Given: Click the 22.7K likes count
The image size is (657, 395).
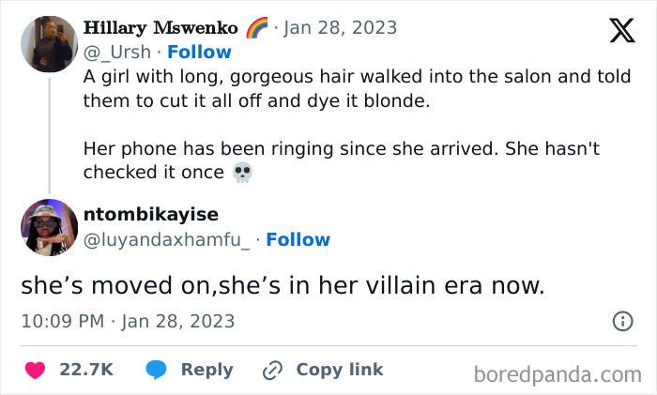Looking at the screenshot, I should tap(86, 370).
